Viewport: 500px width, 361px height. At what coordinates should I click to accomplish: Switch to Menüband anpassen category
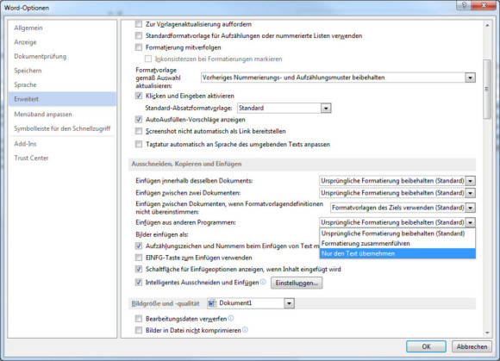click(x=43, y=114)
